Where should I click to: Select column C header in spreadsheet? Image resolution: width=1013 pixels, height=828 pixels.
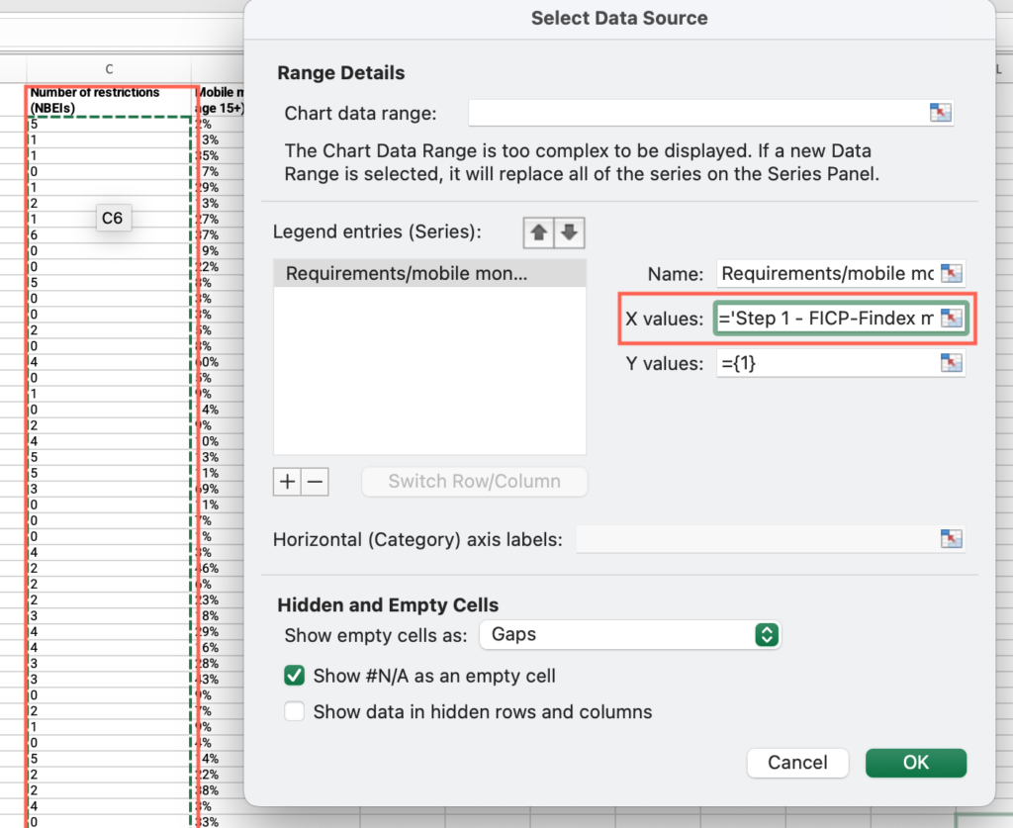coord(109,69)
